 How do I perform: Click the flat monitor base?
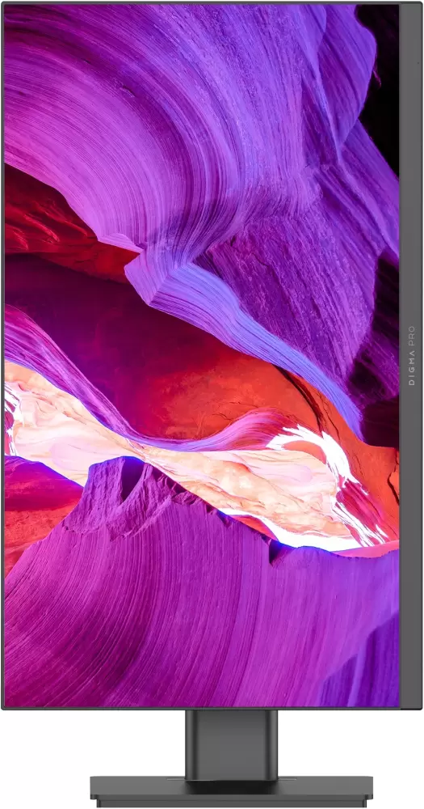tap(231, 790)
